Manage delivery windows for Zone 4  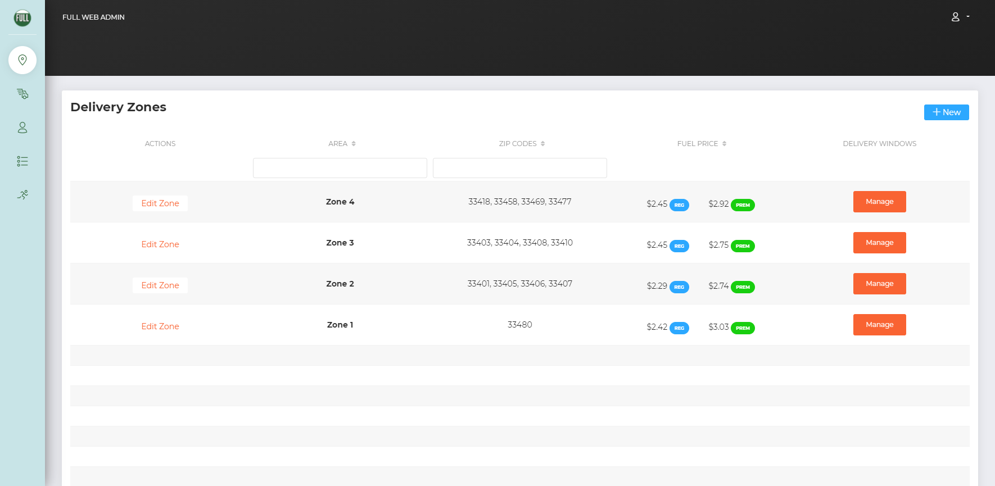(879, 202)
